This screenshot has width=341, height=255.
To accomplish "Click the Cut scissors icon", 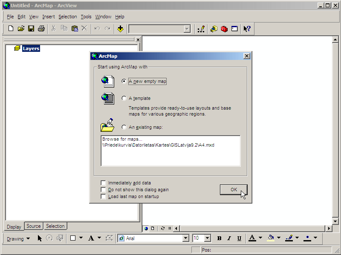I will point(54,28).
